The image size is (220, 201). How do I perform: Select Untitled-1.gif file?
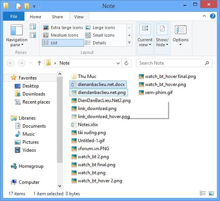pos(88,141)
